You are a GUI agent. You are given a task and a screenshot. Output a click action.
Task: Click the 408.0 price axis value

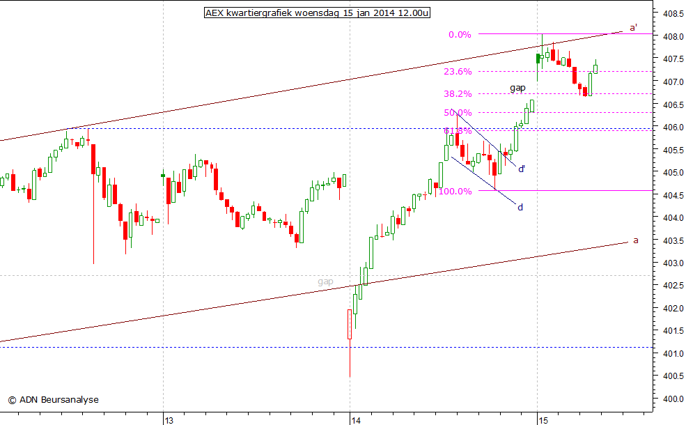pyautogui.click(x=673, y=37)
